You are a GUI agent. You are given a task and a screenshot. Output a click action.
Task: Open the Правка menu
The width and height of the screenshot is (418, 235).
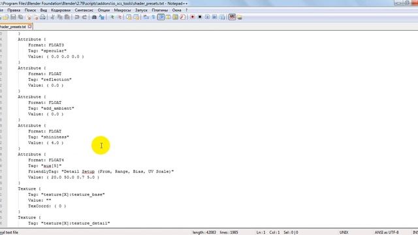click(x=14, y=10)
